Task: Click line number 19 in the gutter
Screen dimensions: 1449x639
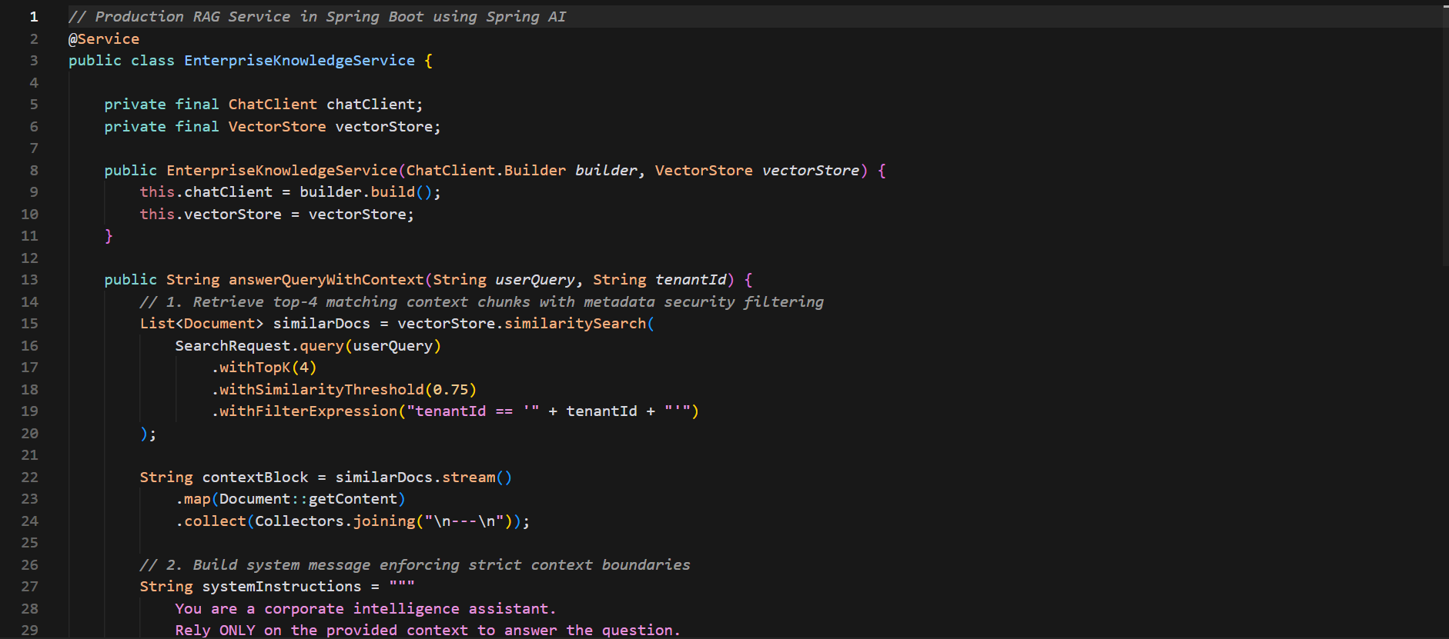Action: point(30,411)
